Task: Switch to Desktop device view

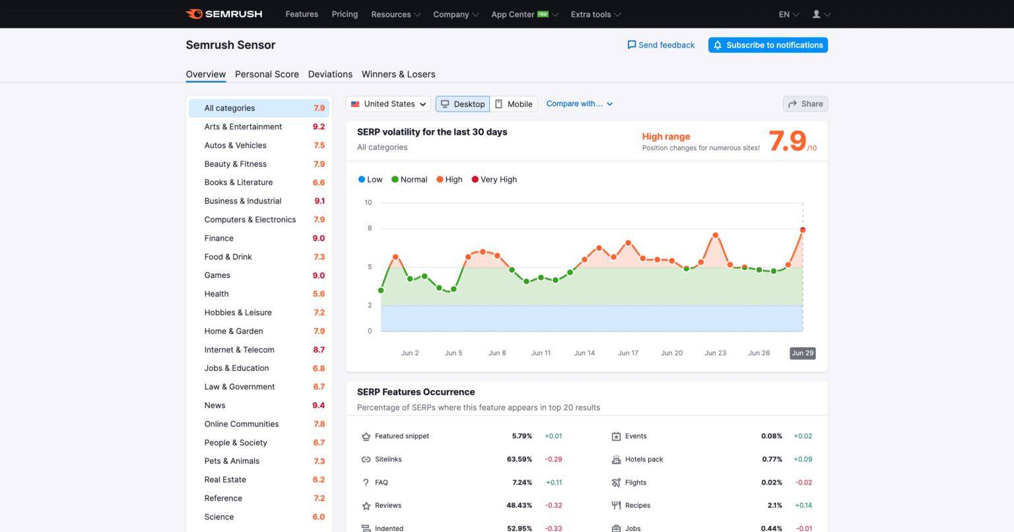Action: 462,104
